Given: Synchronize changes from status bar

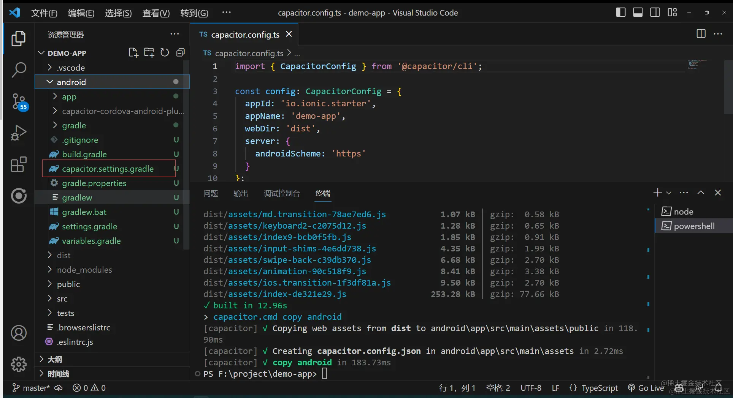Looking at the screenshot, I should pos(59,388).
